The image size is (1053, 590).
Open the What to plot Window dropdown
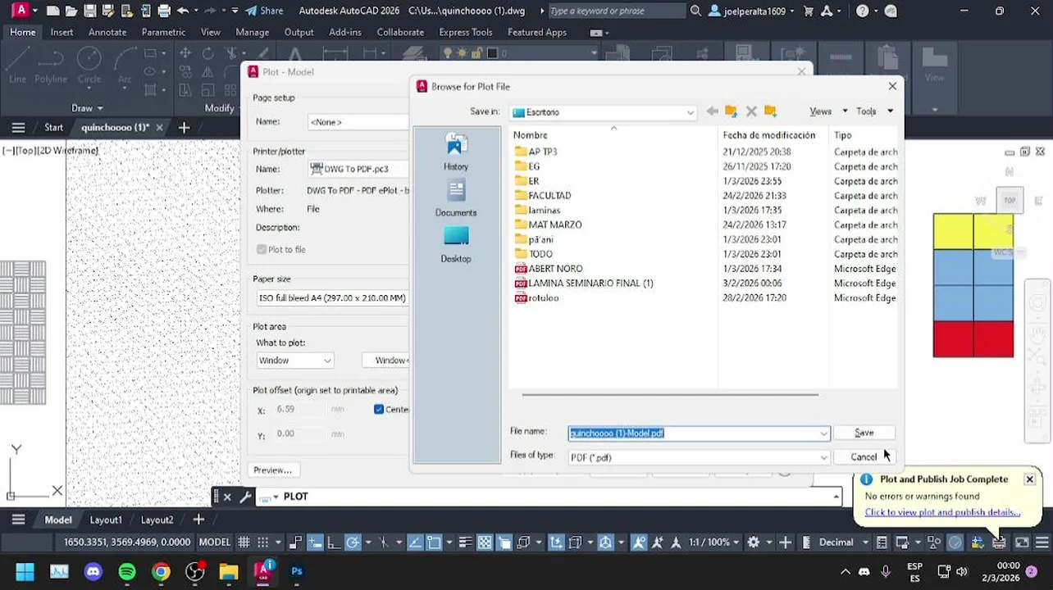[x=294, y=361]
